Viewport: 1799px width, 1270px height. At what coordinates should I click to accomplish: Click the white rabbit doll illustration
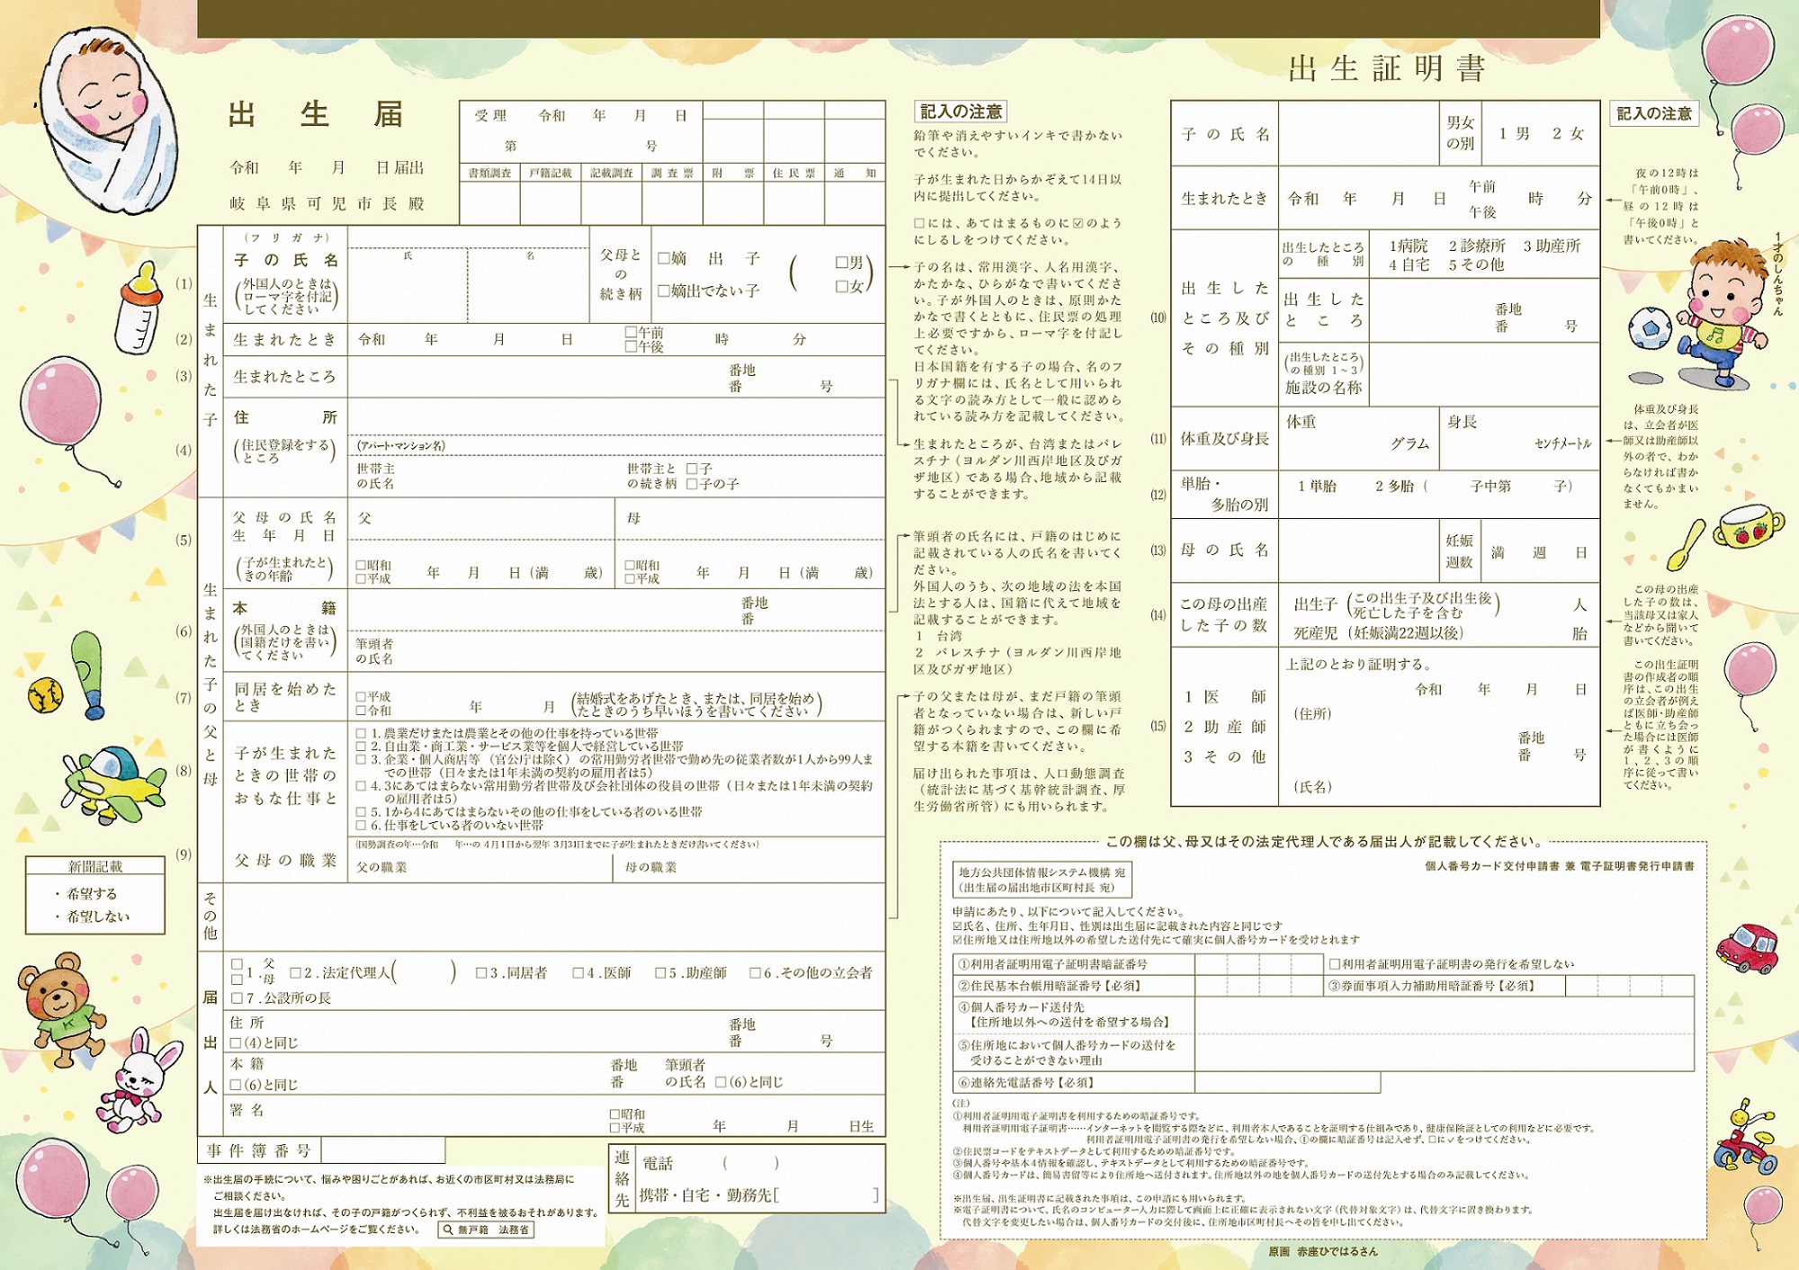click(138, 1082)
